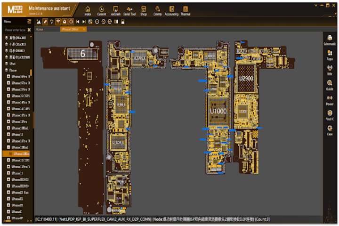Viewport: 339px width, 226px height.
Task: Open the Index menu item
Action: click(88, 11)
